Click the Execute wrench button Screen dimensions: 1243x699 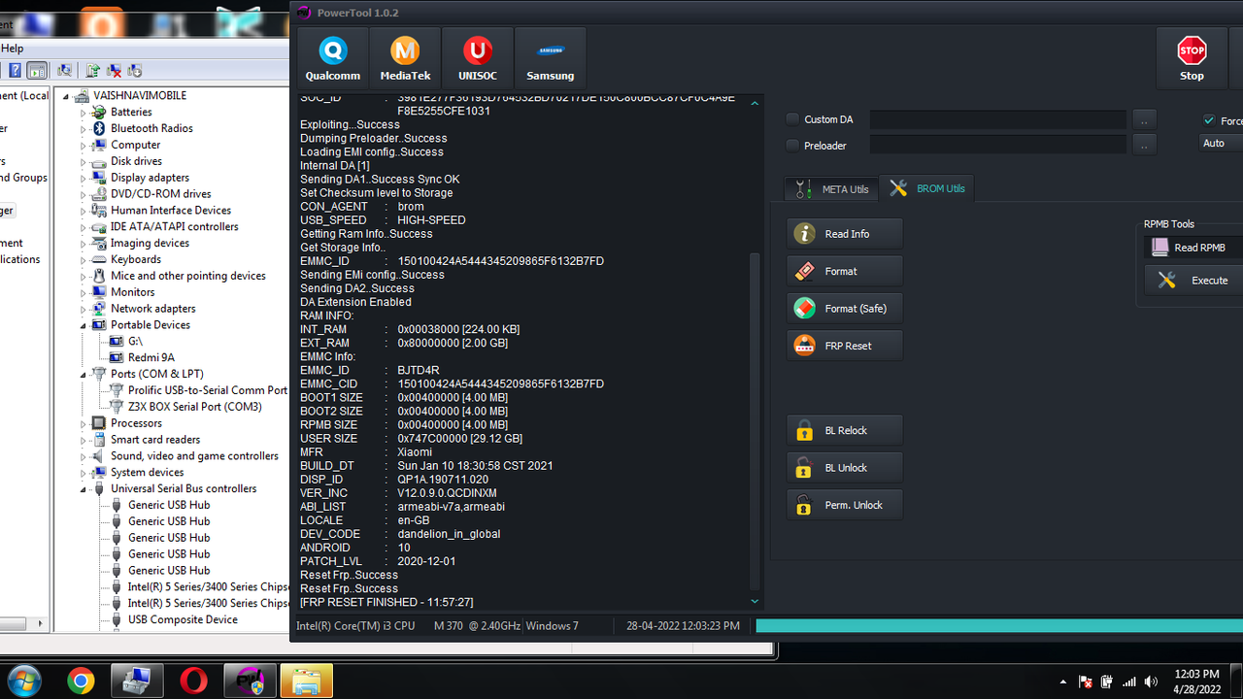point(1194,281)
